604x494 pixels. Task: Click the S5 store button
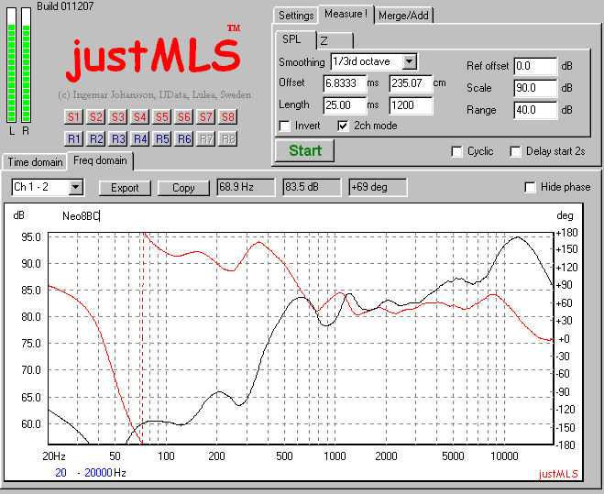[162, 116]
